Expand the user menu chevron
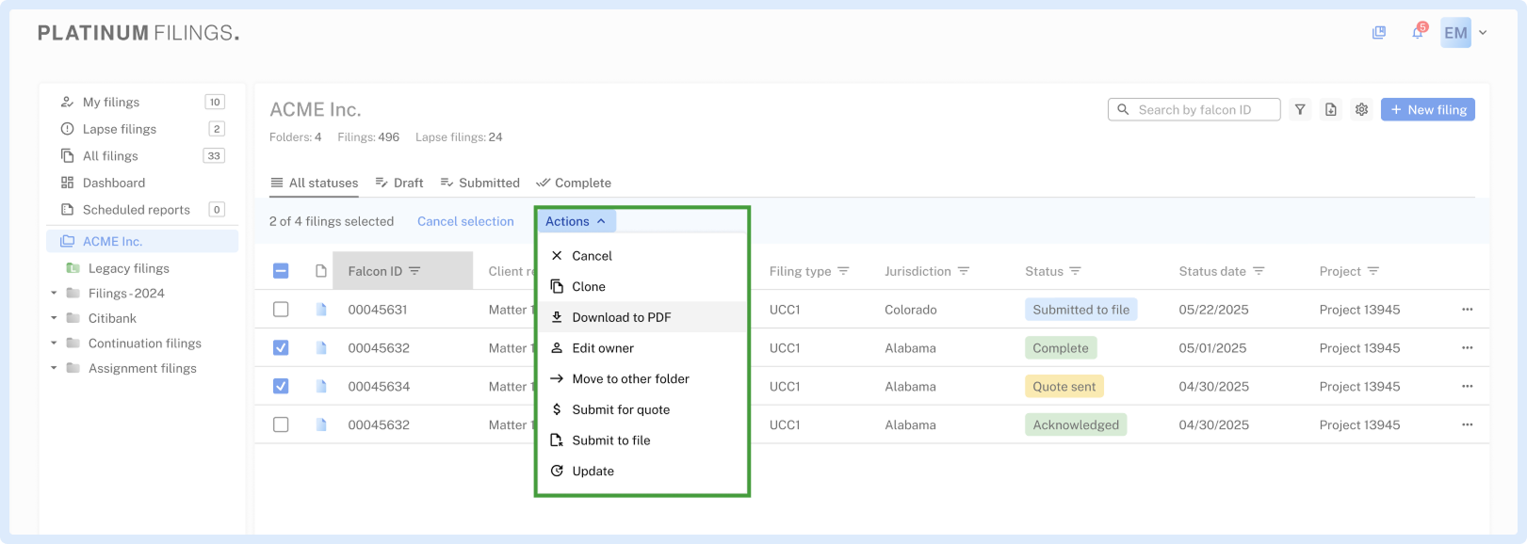The width and height of the screenshot is (1527, 544). (1483, 33)
